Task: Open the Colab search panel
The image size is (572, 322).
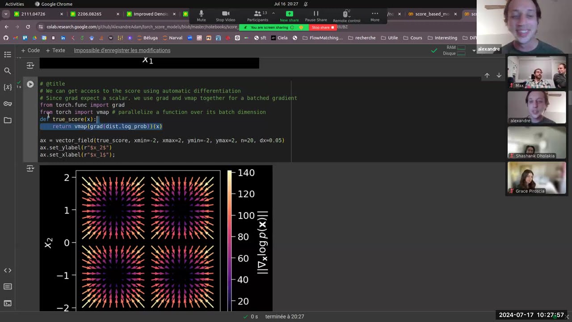Action: pos(8,71)
